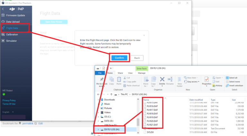Image resolution: width=247 pixels, height=136 pixels.
Task: Click Move to button
Action: tap(146, 82)
